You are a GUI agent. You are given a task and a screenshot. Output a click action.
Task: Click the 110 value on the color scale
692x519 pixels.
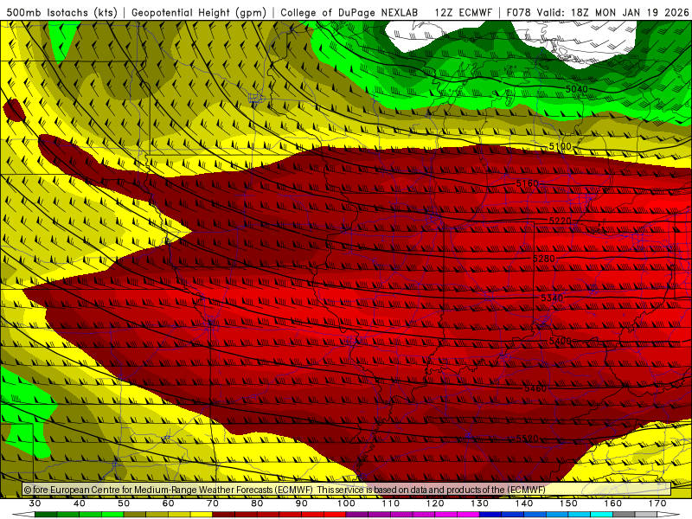point(391,503)
